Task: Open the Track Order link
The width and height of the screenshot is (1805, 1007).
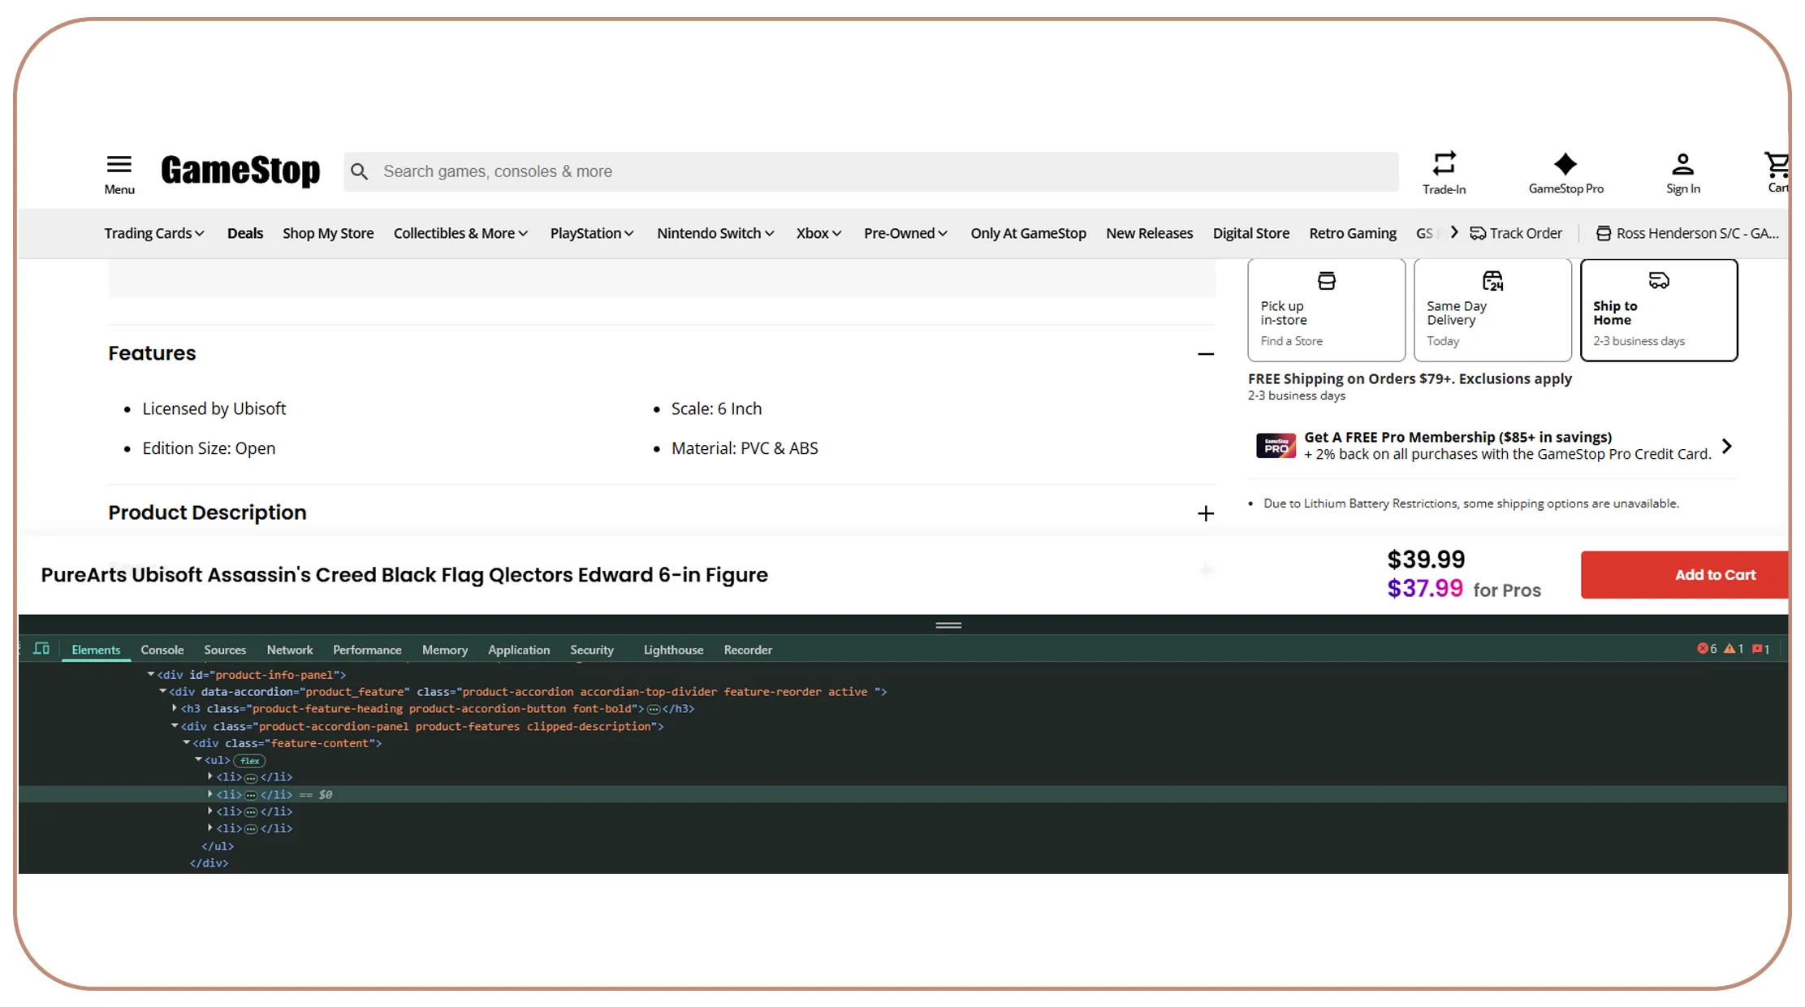Action: pos(1516,233)
